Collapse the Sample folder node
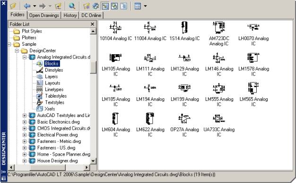Image resolution: width=296 pixels, height=183 pixels. coord(9,44)
